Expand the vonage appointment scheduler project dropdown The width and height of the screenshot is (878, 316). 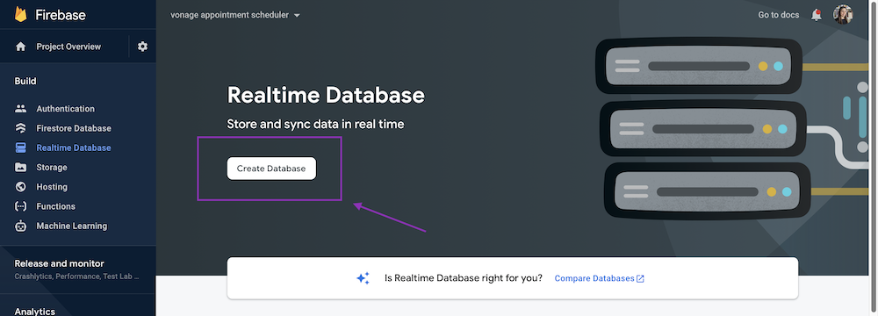235,15
